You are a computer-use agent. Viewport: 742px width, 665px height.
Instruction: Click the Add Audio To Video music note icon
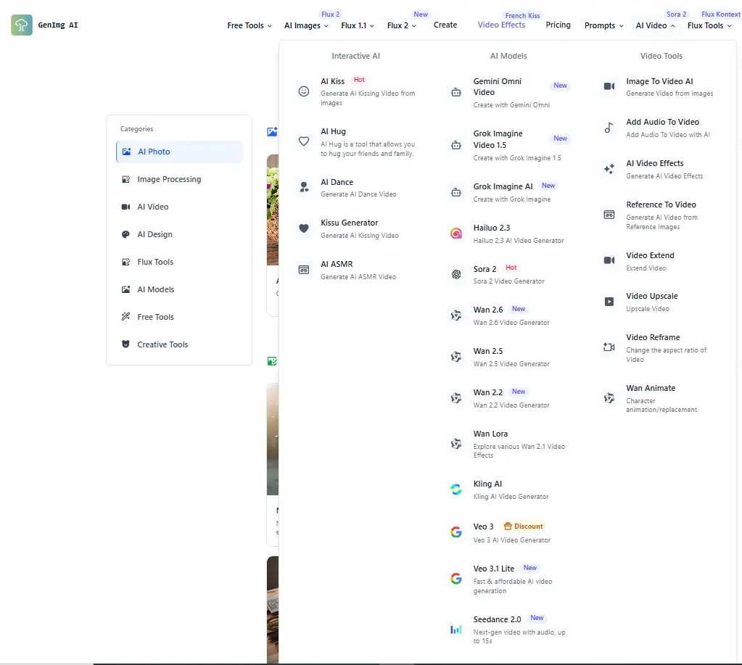click(609, 127)
